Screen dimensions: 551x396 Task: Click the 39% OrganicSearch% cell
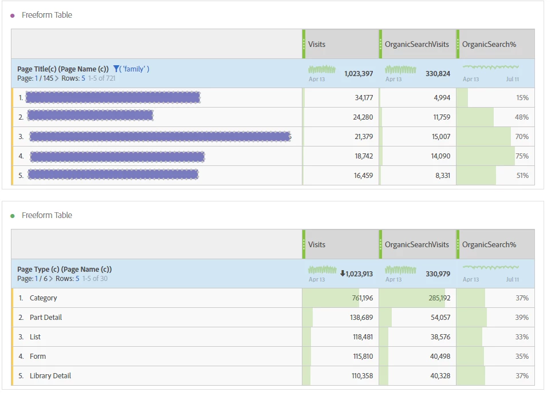click(495, 318)
